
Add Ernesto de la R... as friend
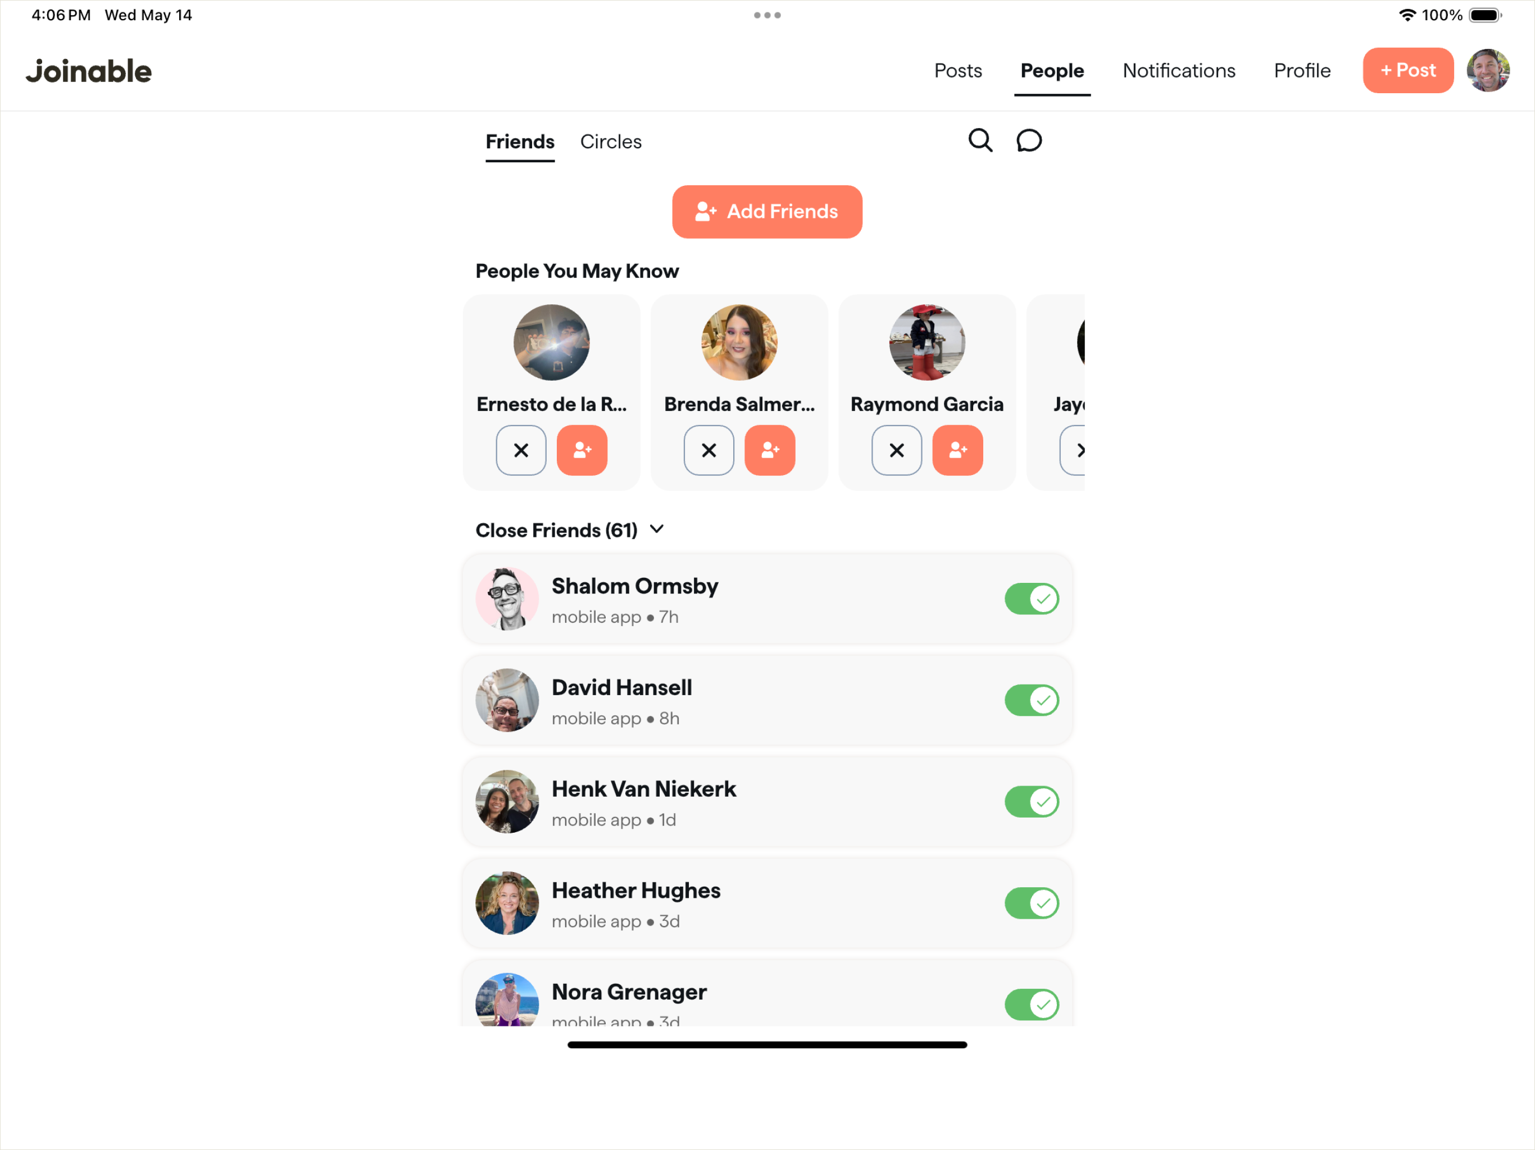coord(582,450)
